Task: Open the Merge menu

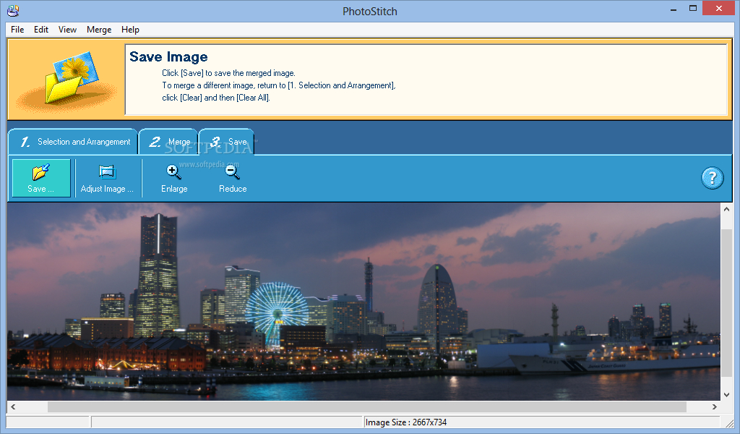Action: point(99,29)
